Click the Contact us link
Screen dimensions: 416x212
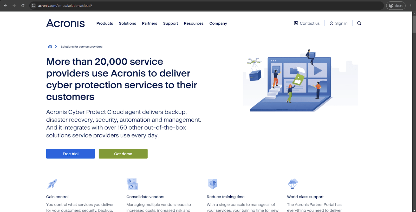[307, 23]
